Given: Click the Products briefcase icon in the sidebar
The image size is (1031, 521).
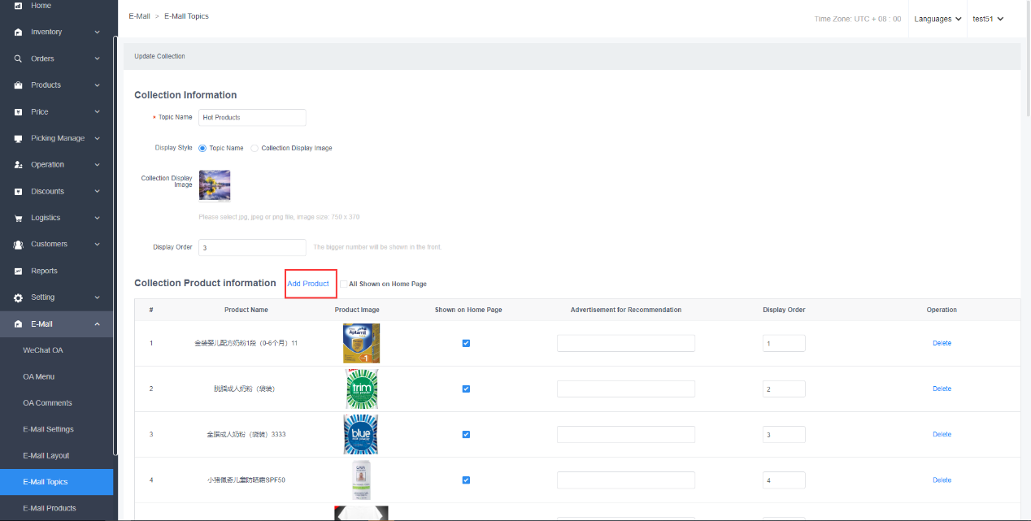Looking at the screenshot, I should click(x=18, y=85).
